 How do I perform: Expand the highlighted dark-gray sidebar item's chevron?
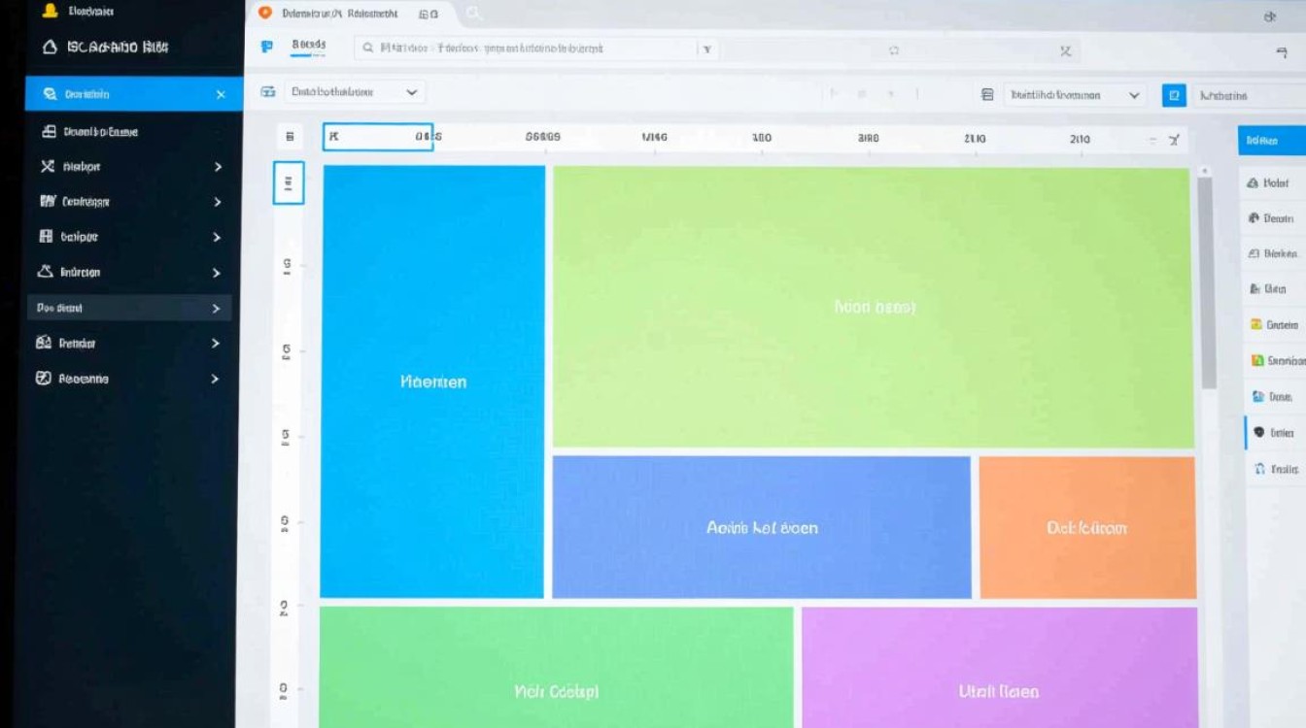click(216, 309)
